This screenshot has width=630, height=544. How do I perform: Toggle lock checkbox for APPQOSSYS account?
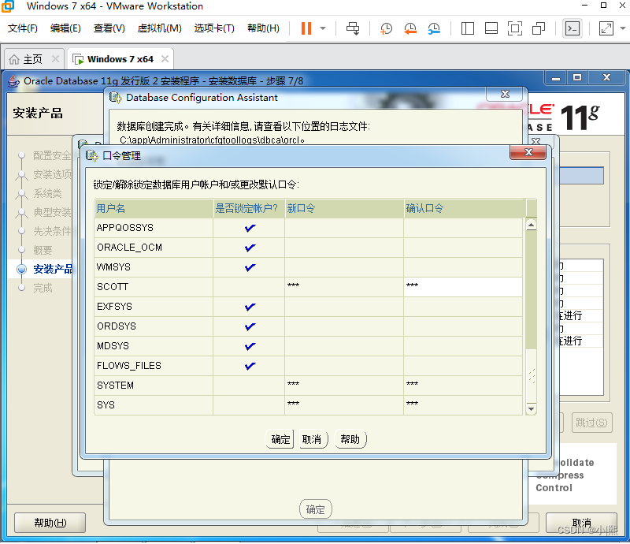coord(250,228)
